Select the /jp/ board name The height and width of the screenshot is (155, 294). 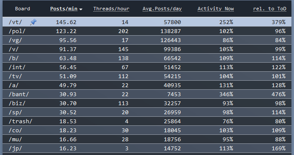(15, 148)
